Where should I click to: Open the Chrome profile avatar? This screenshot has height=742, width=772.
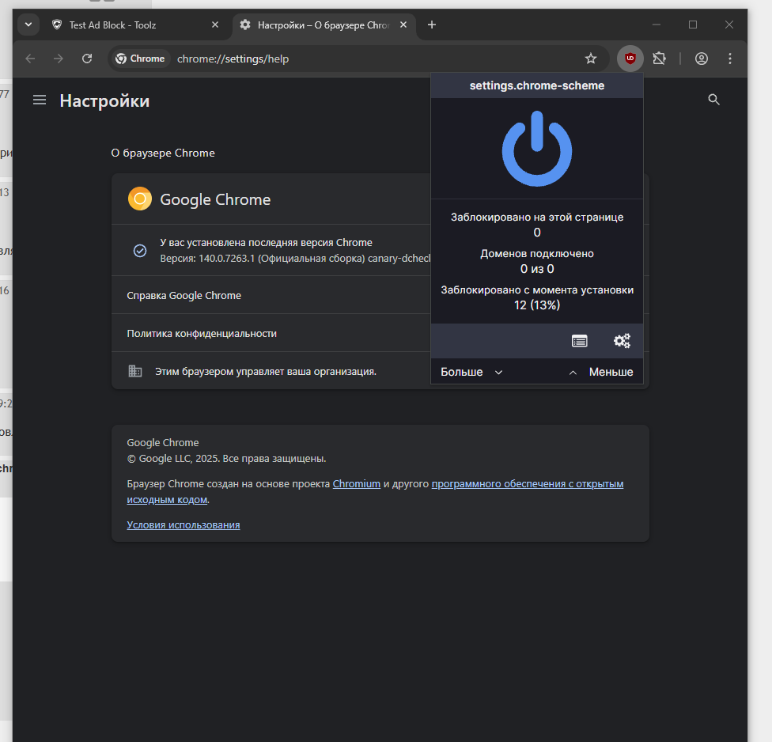pos(701,59)
